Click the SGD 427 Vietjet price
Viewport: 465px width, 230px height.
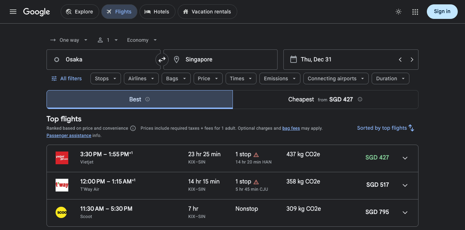click(x=377, y=158)
